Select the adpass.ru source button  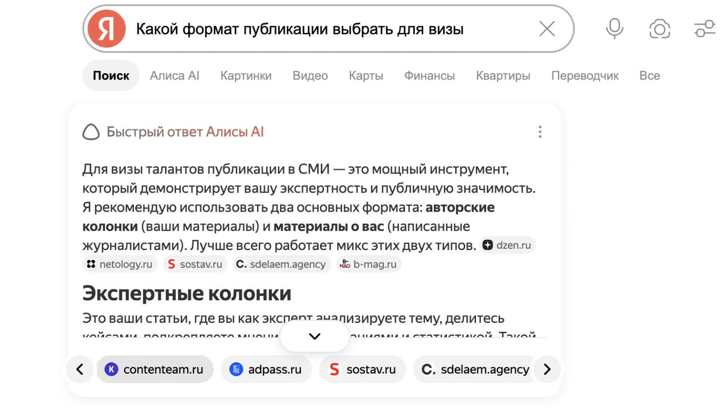tap(266, 369)
